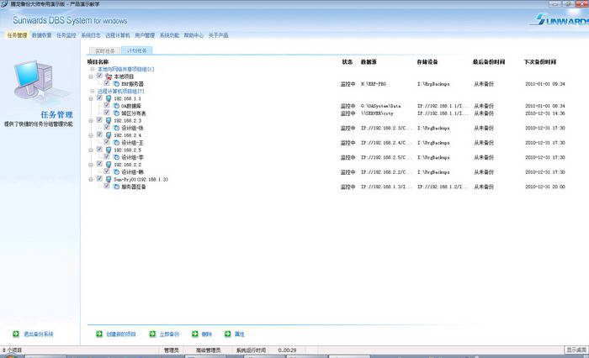Click the 设计组-韩 clock icon

coord(116,172)
